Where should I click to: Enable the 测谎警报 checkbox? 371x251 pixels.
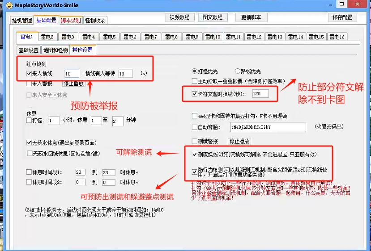(195, 141)
